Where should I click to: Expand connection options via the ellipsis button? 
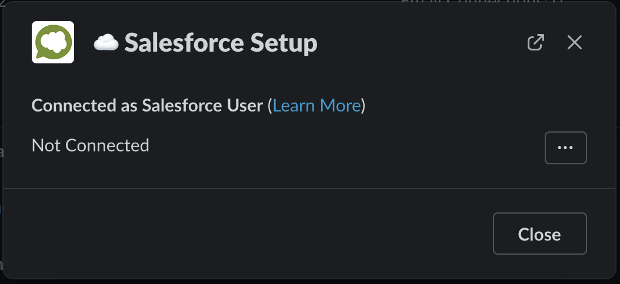pos(565,147)
